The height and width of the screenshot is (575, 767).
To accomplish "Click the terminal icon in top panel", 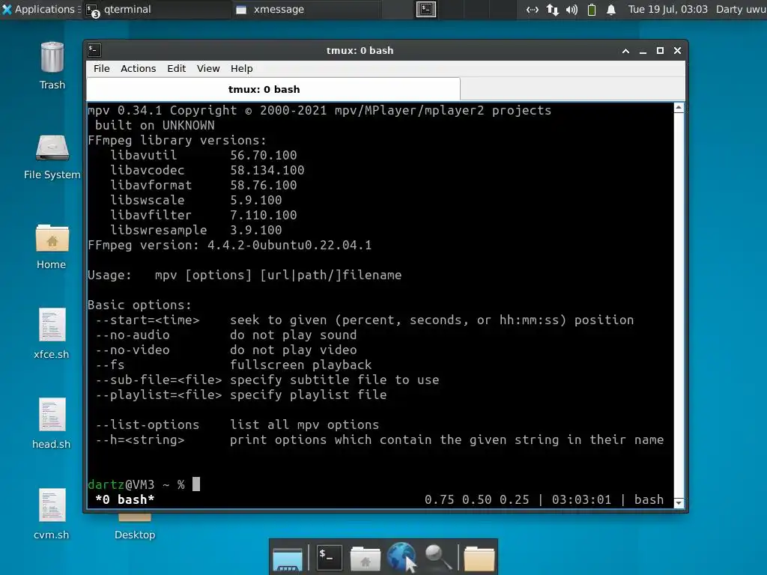I will tap(426, 9).
